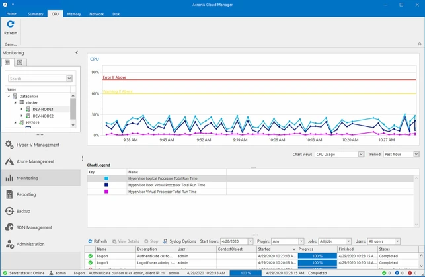Click the View Details button
Viewport: 425px width, 277px height.
[126, 241]
